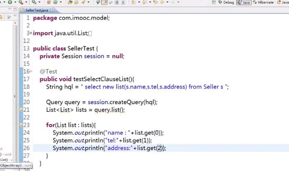
Task: Open the Run Last Tool dropdown arrow
Action: coord(26,2)
